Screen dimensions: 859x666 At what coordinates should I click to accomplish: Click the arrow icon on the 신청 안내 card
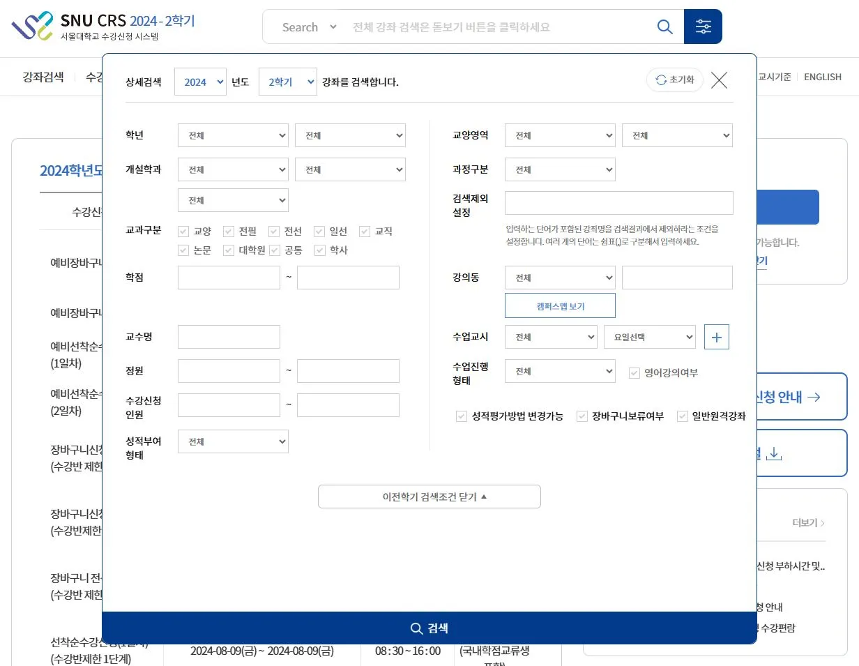(x=812, y=396)
